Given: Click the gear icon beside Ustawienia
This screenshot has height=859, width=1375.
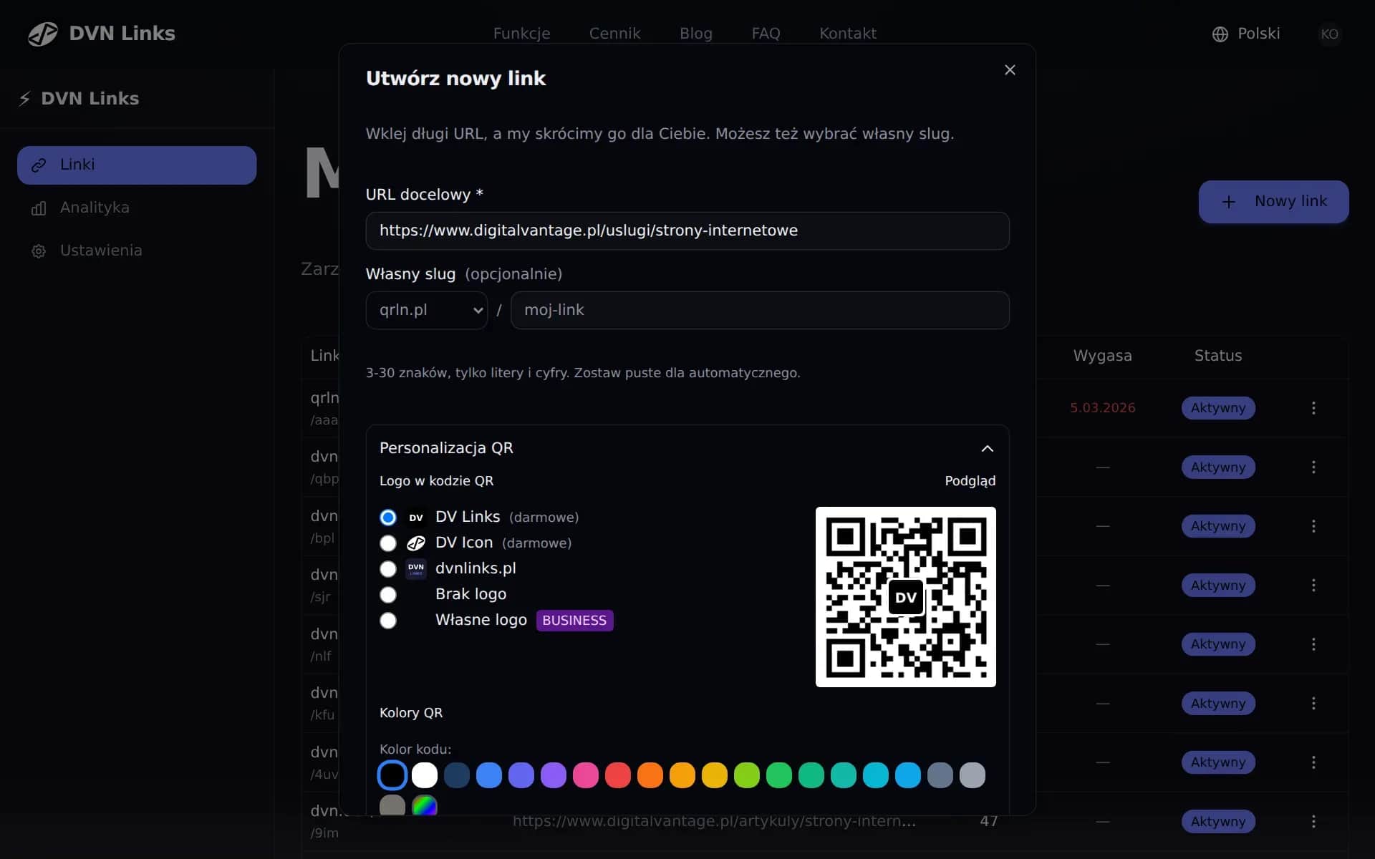Looking at the screenshot, I should coord(39,251).
